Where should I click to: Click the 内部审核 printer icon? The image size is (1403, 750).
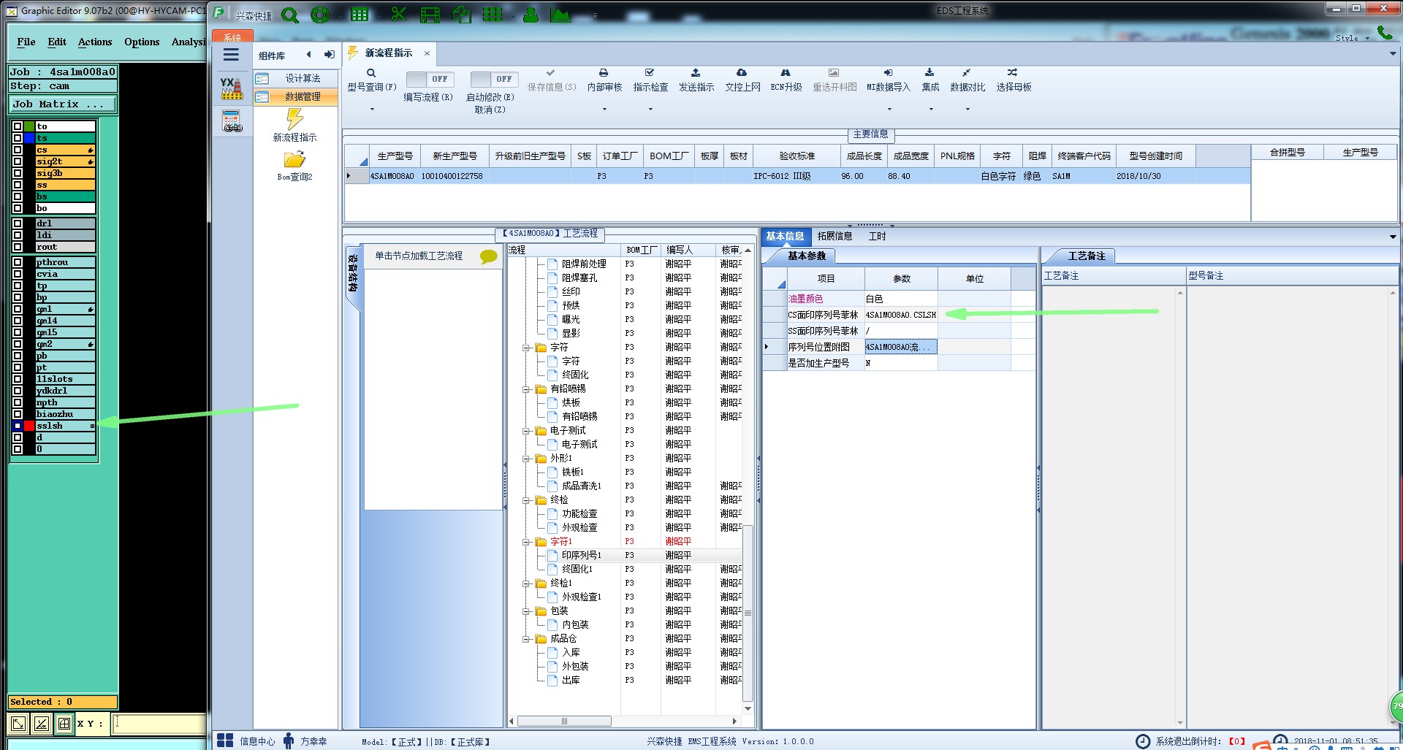pos(604,73)
